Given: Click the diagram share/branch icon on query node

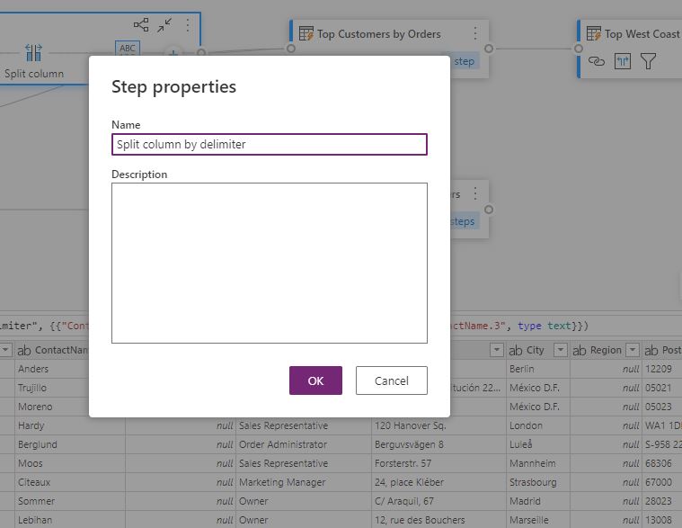Looking at the screenshot, I should coord(141,25).
